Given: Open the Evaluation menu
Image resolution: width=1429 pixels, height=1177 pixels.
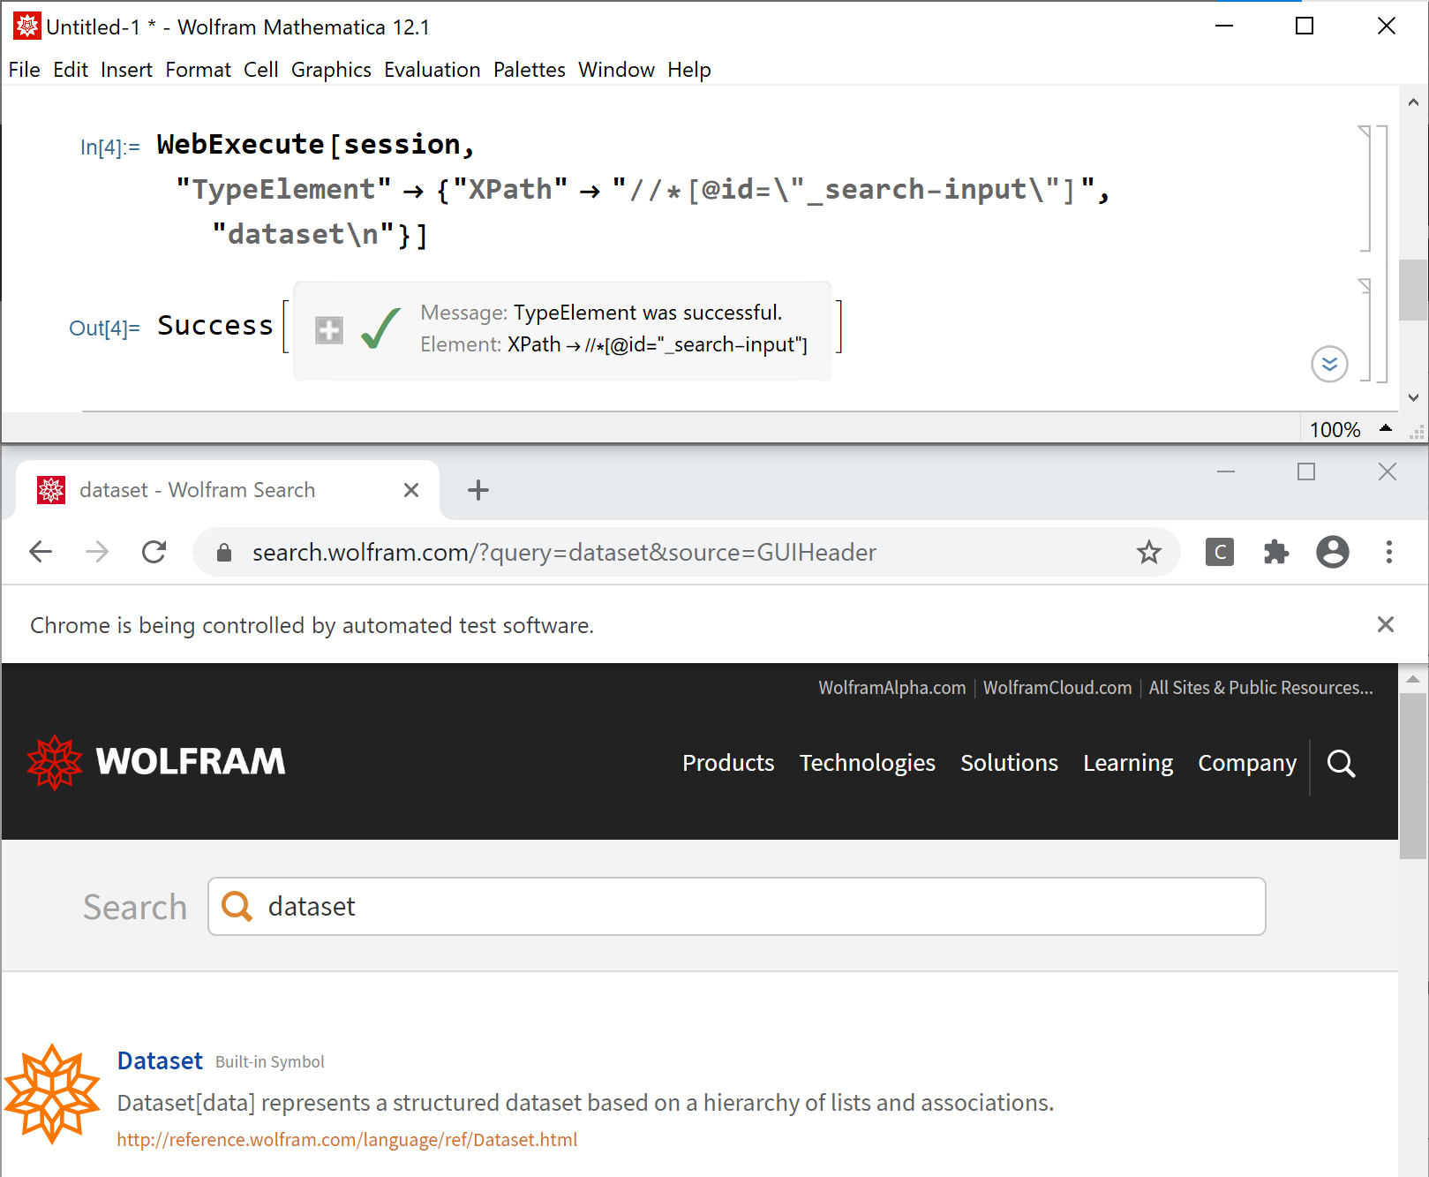Looking at the screenshot, I should [x=432, y=70].
